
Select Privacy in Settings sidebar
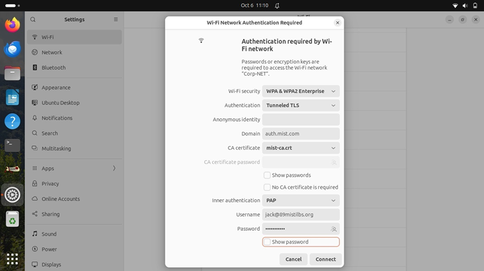[74, 184]
